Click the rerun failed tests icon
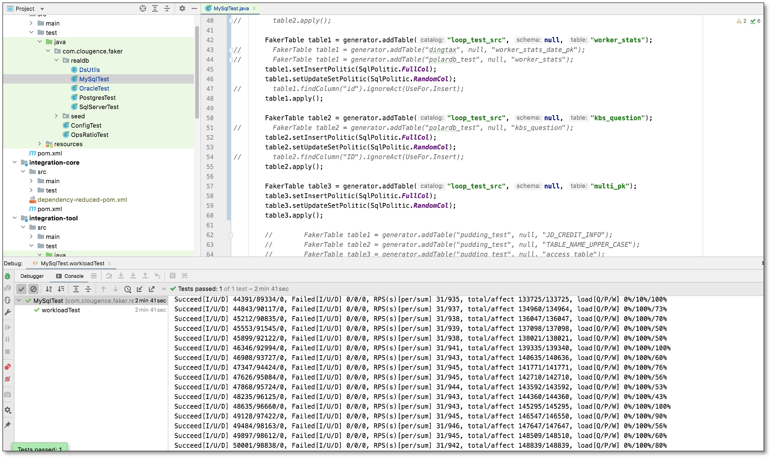 point(8,288)
